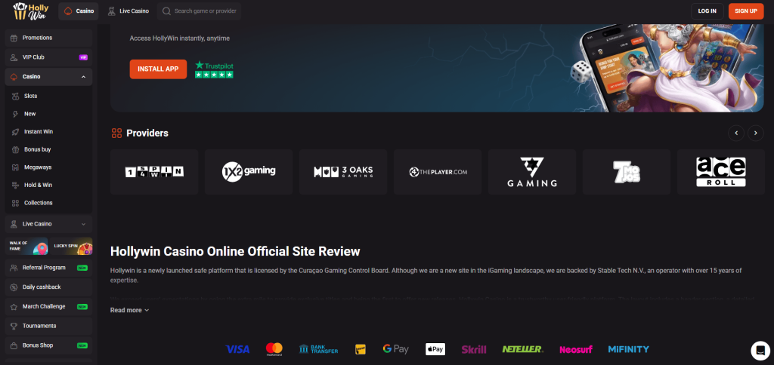Click the MiFinity payment logo
Viewport: 774px width, 365px height.
[x=628, y=349]
